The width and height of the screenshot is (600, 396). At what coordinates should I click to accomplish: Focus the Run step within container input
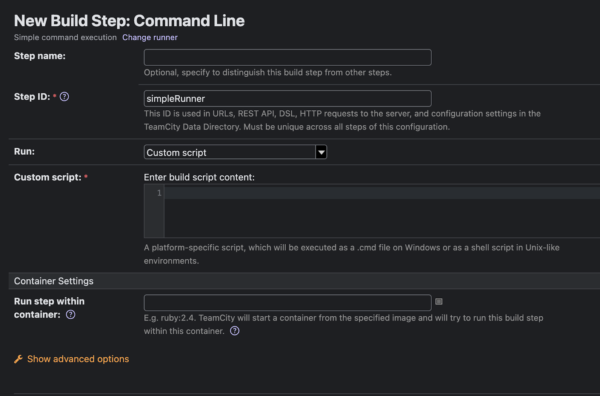pos(287,303)
